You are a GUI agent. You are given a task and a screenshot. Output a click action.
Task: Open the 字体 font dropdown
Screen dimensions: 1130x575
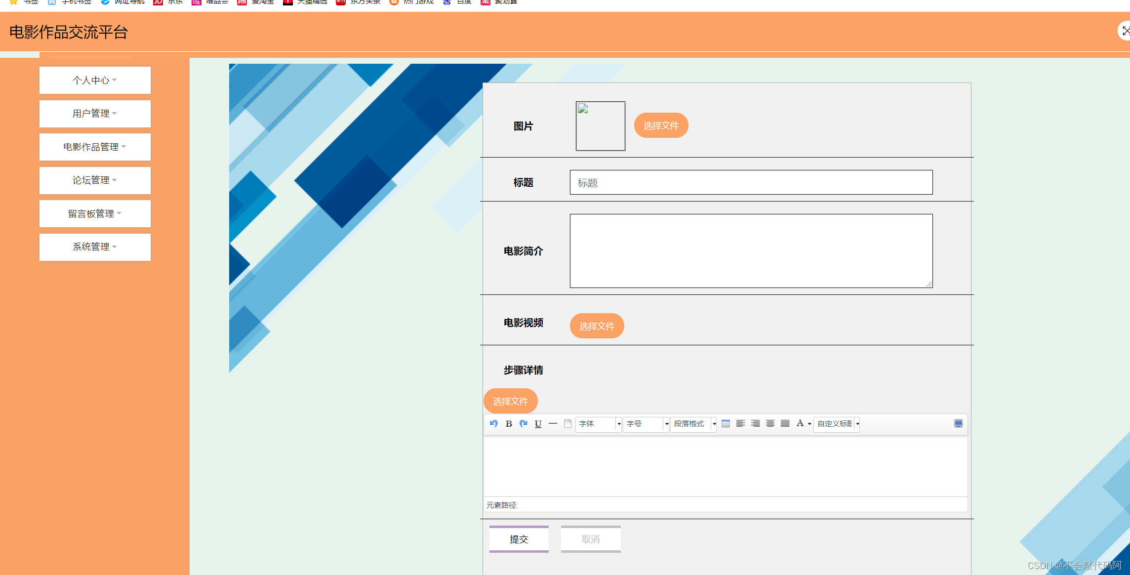point(598,424)
